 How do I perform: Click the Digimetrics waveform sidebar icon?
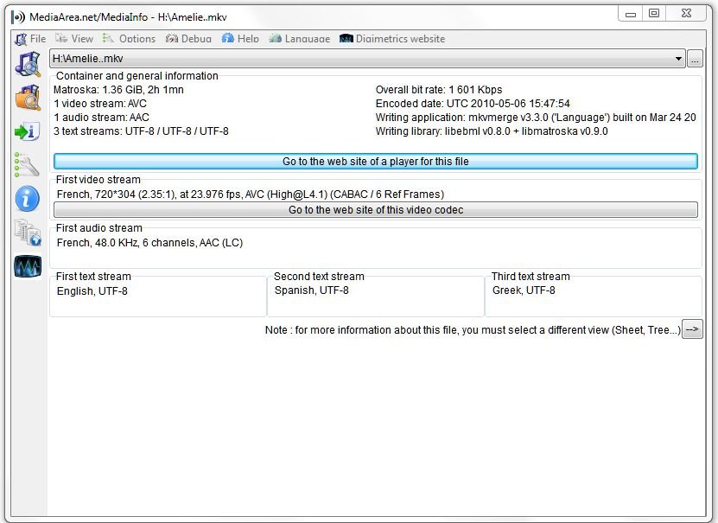click(28, 266)
